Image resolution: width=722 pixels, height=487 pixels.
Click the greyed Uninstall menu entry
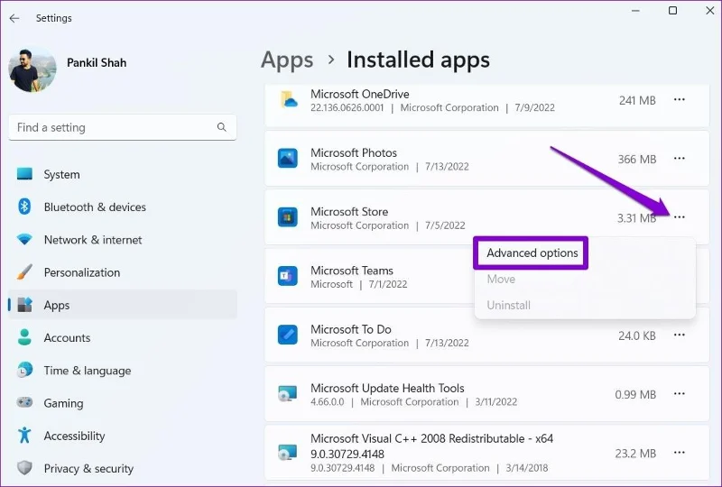pos(508,305)
